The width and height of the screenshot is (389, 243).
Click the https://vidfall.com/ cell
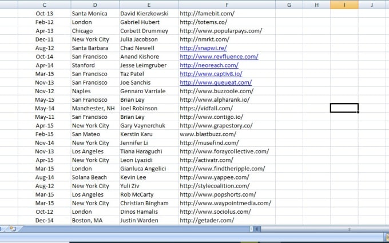227,109
